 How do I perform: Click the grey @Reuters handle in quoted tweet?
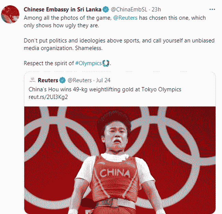click(80, 80)
